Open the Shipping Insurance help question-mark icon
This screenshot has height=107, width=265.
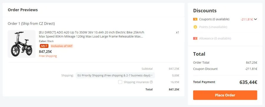[x=151, y=82]
